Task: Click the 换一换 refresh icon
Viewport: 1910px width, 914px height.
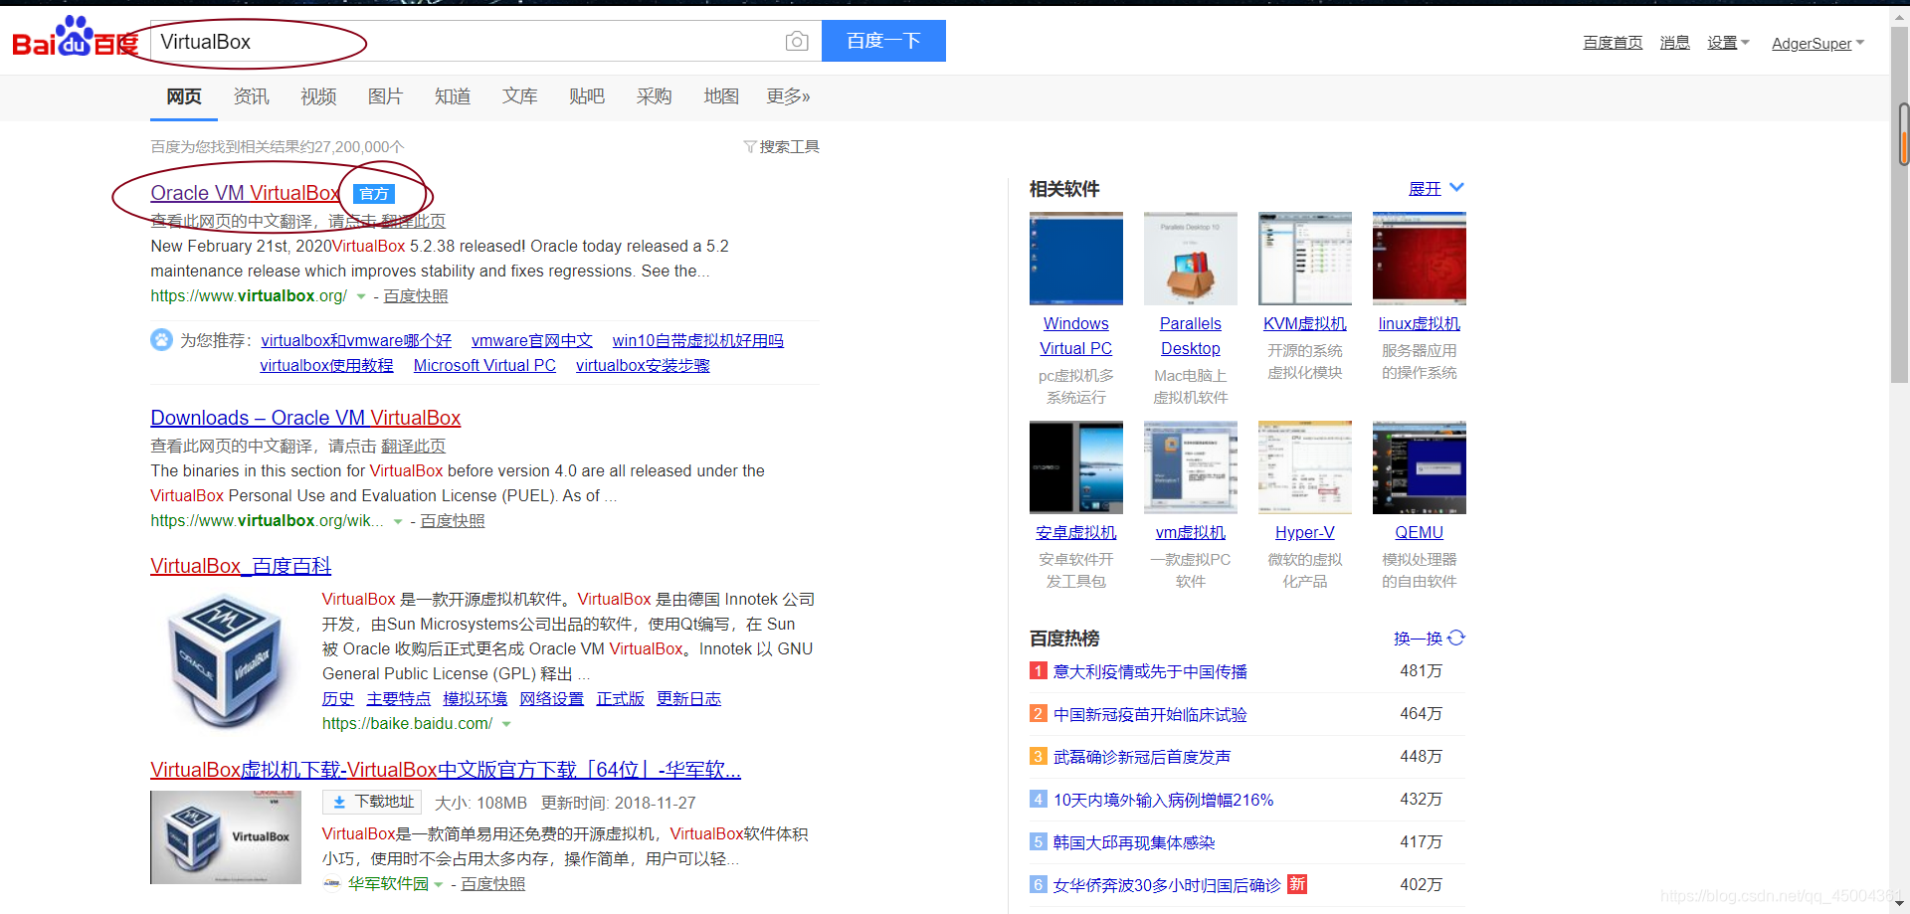Action: point(1456,638)
